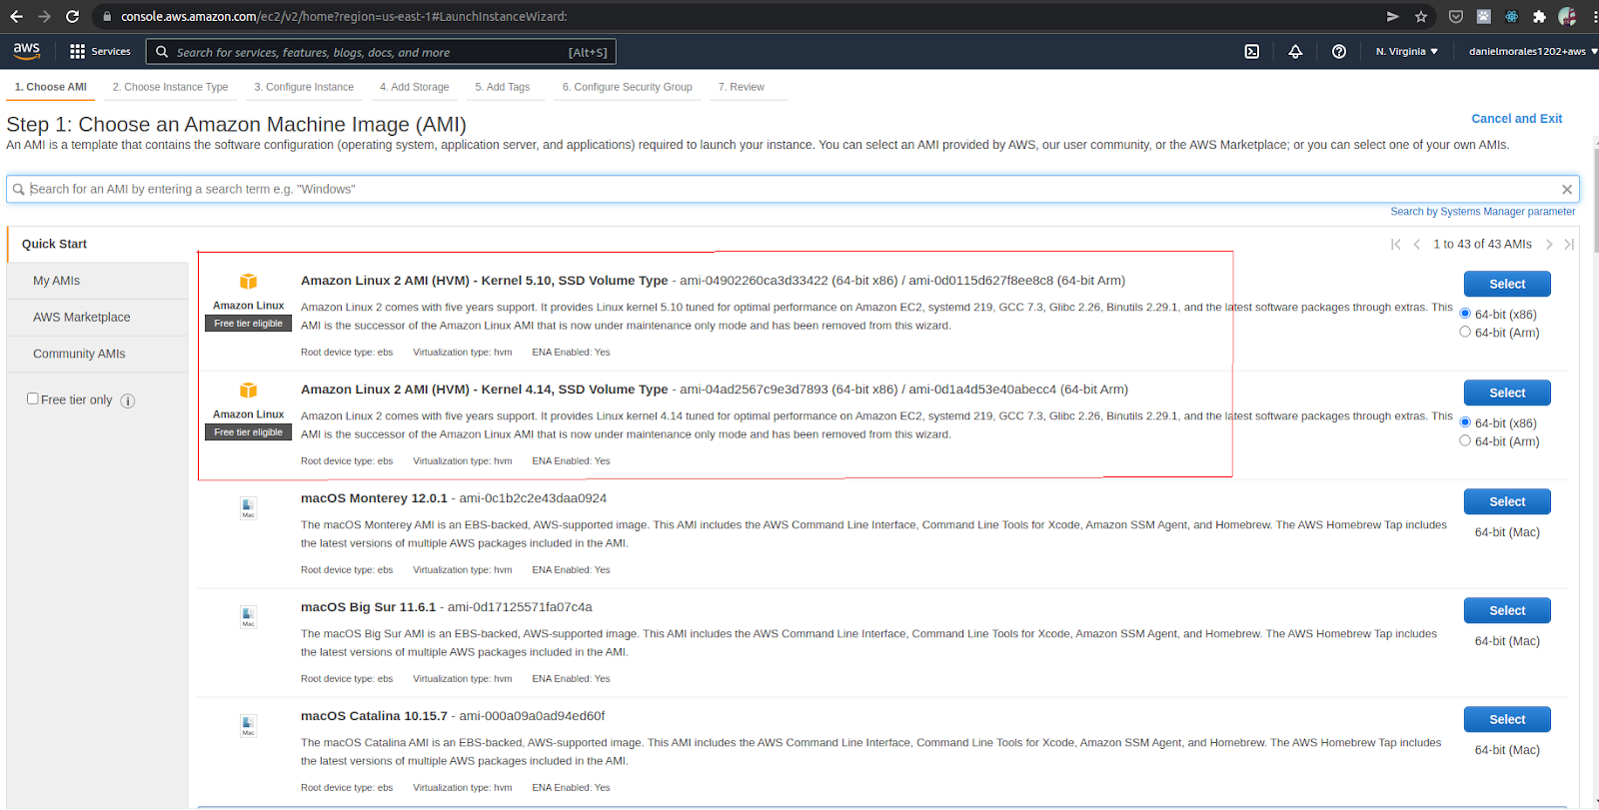Select the Amazon Linux 2 Kernel 4.14 AMI
The width and height of the screenshot is (1599, 810).
(1507, 393)
